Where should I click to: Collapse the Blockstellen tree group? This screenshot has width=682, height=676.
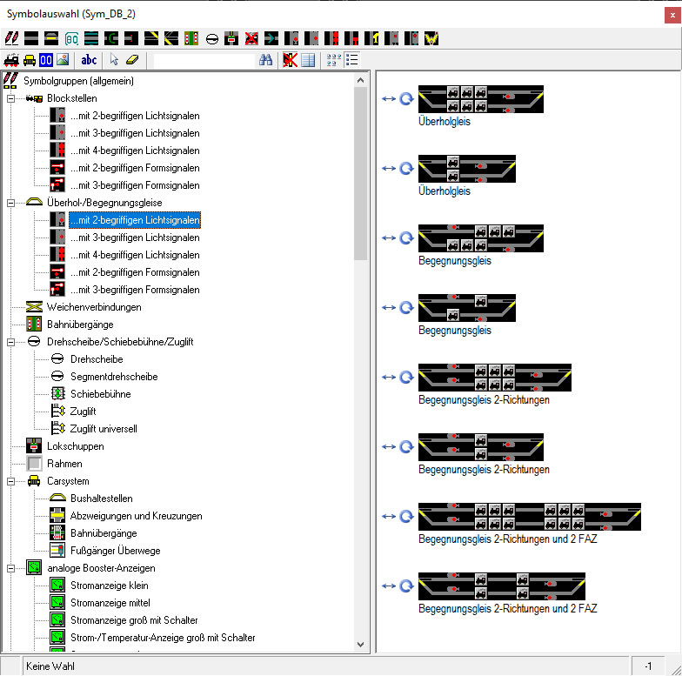[11, 98]
